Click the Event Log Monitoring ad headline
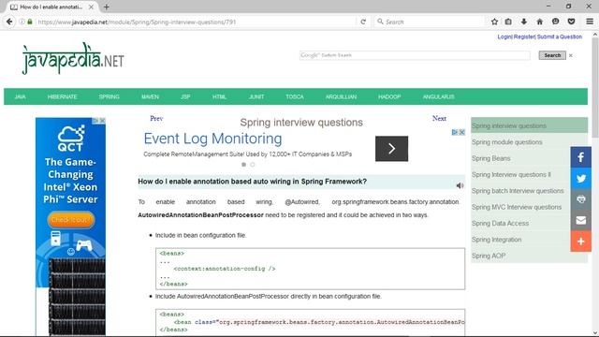 point(212,139)
